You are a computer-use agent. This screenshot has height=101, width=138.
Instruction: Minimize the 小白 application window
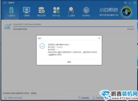(130, 3)
